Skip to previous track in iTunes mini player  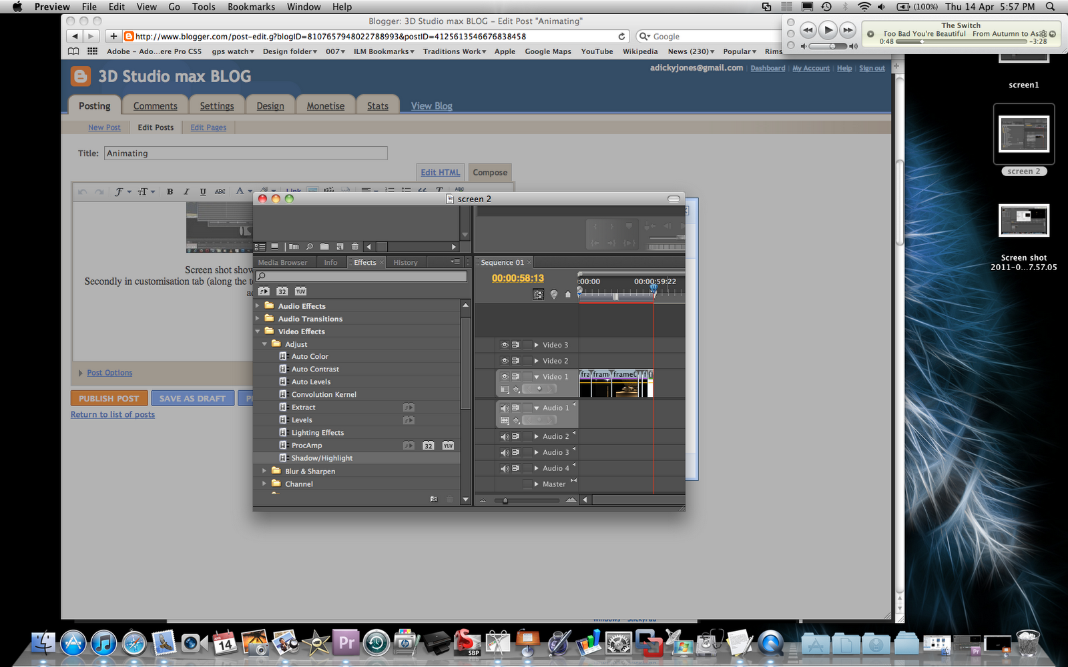[x=808, y=30]
